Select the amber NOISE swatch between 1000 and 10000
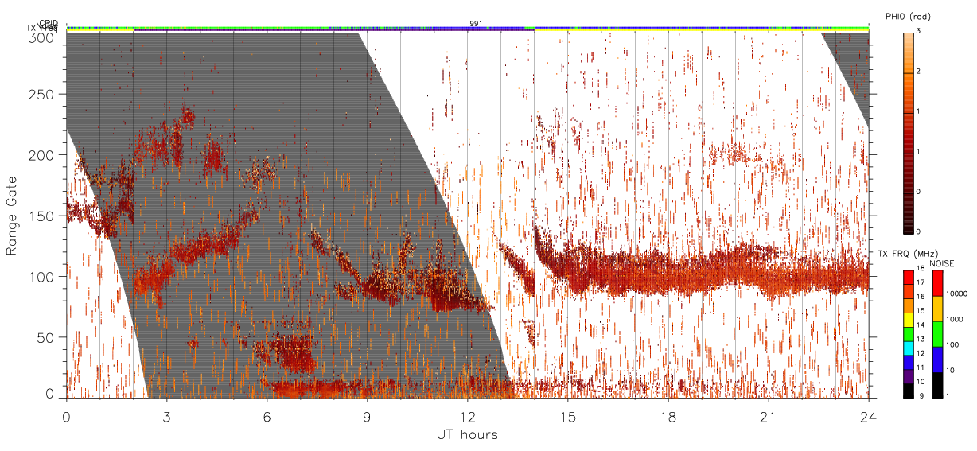The image size is (977, 451). [938, 309]
